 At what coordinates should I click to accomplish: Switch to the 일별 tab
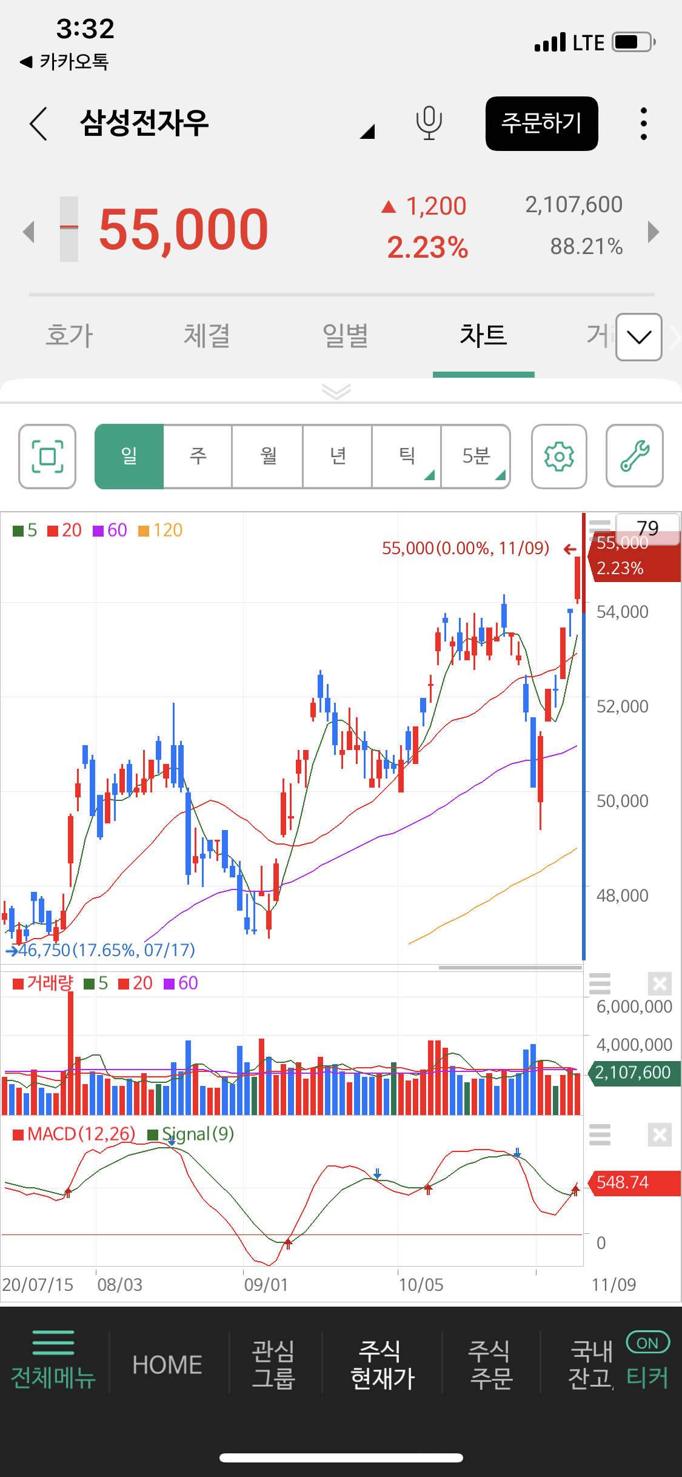(x=345, y=335)
